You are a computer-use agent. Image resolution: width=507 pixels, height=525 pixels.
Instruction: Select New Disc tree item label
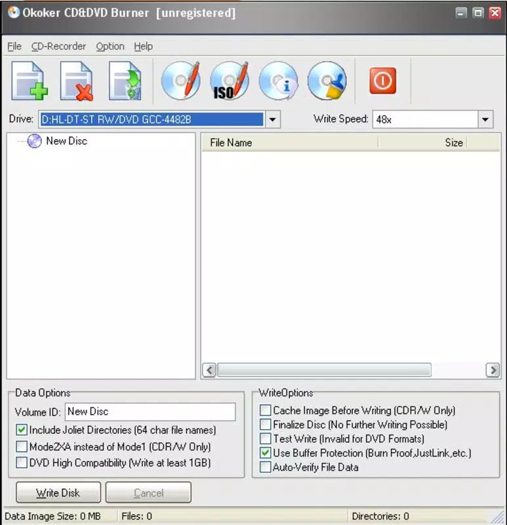tap(67, 141)
